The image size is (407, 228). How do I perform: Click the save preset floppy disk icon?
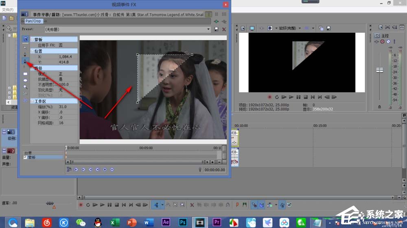(216, 29)
